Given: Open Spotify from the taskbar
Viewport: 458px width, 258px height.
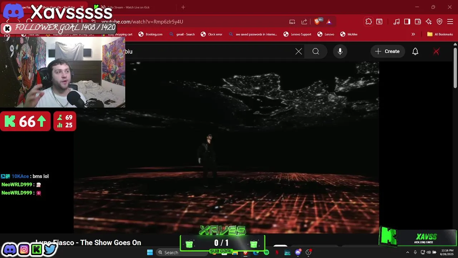Looking at the screenshot, I should 266,253.
